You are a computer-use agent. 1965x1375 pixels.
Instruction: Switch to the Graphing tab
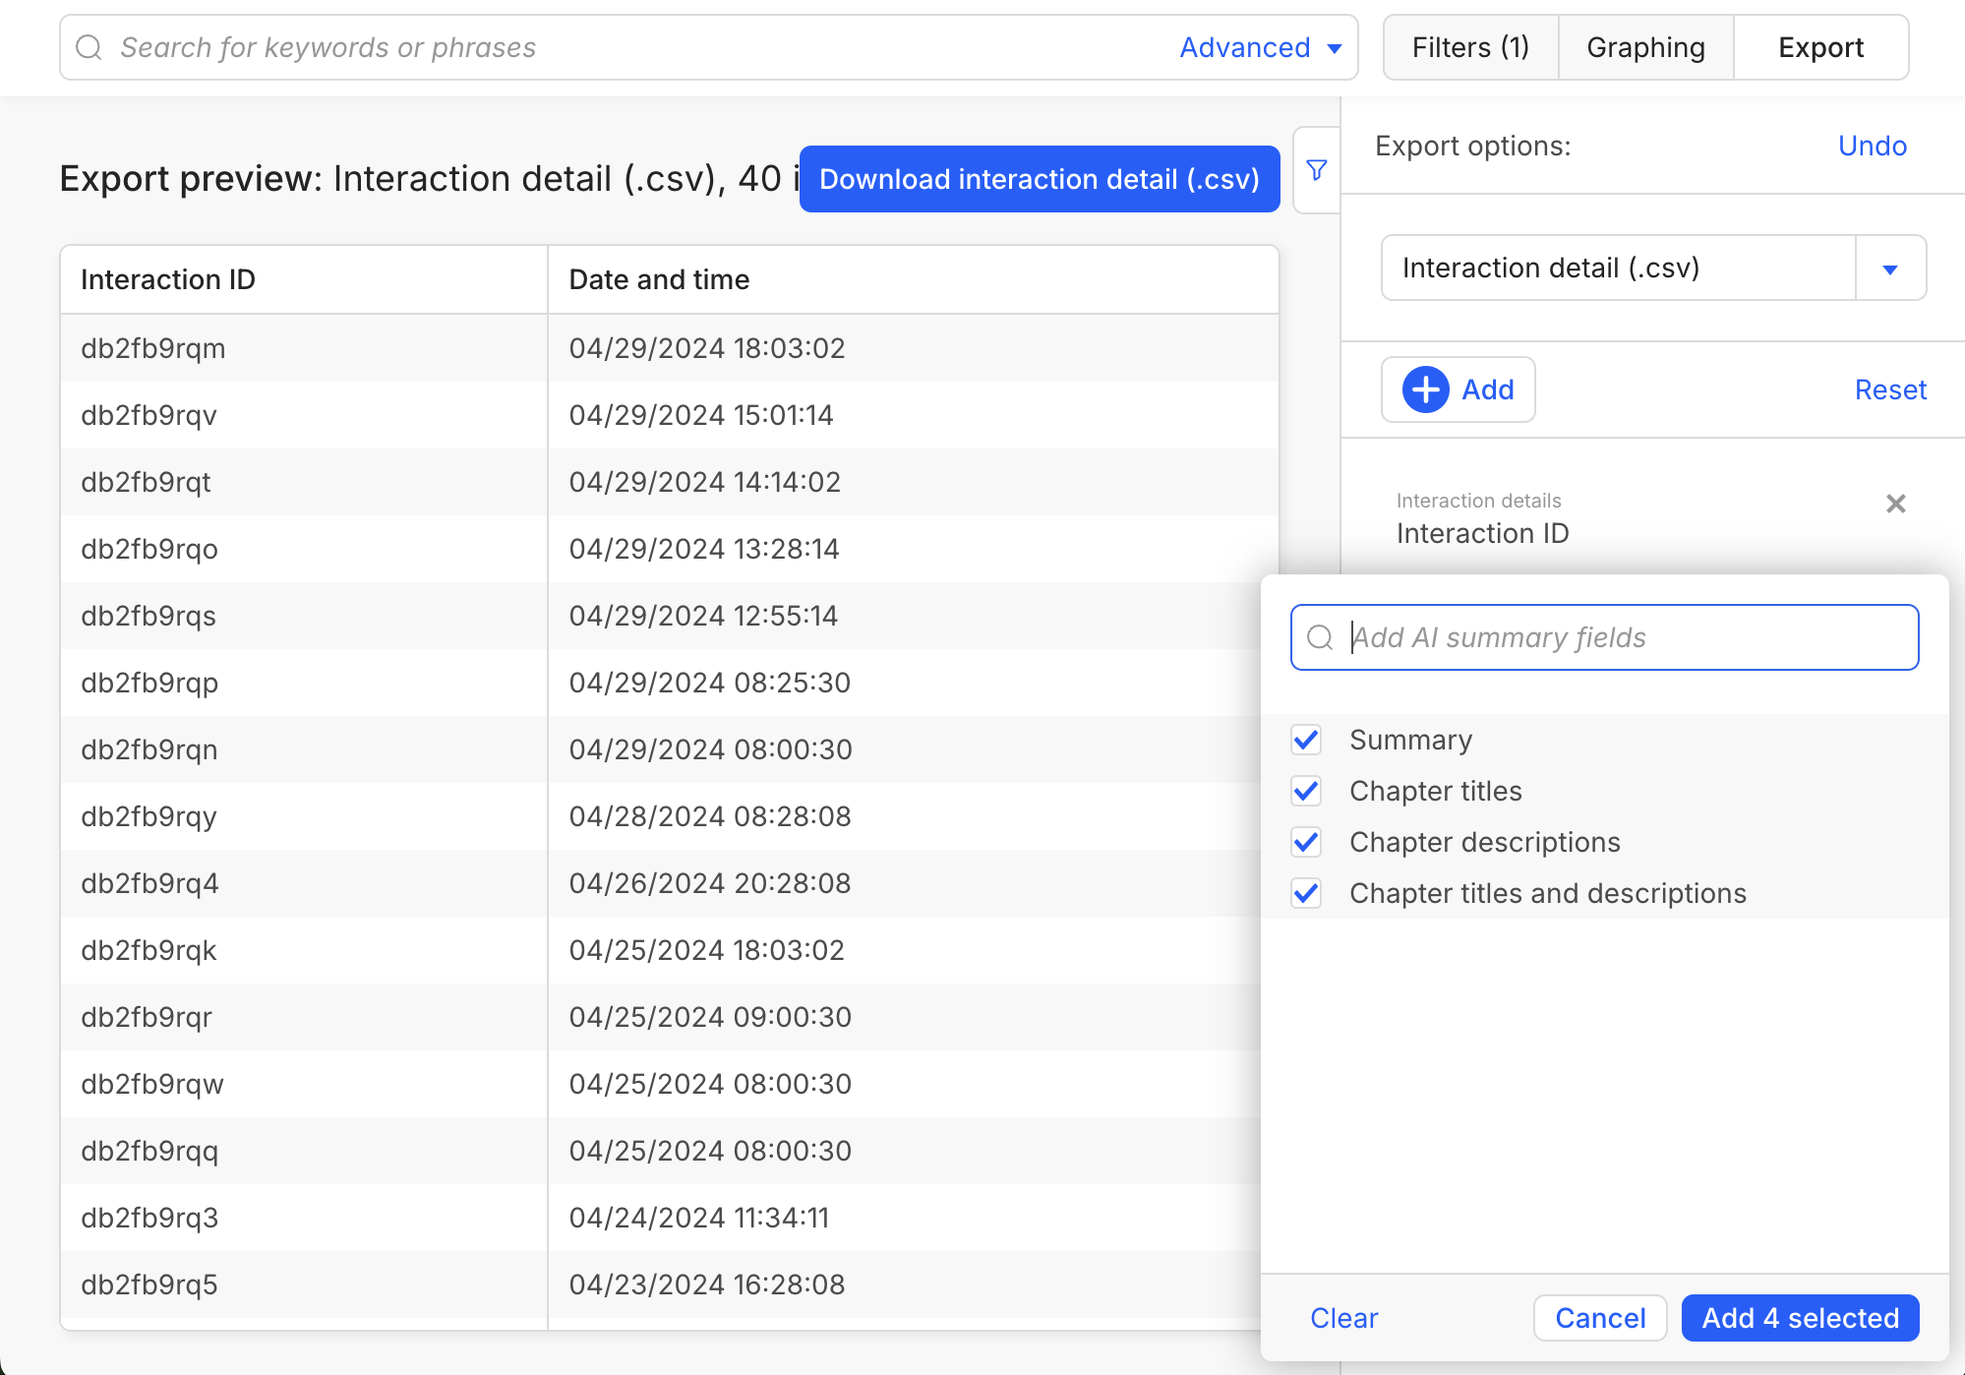pos(1645,47)
